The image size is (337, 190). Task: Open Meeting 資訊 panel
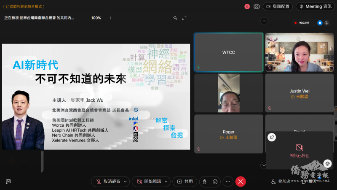tap(316, 6)
